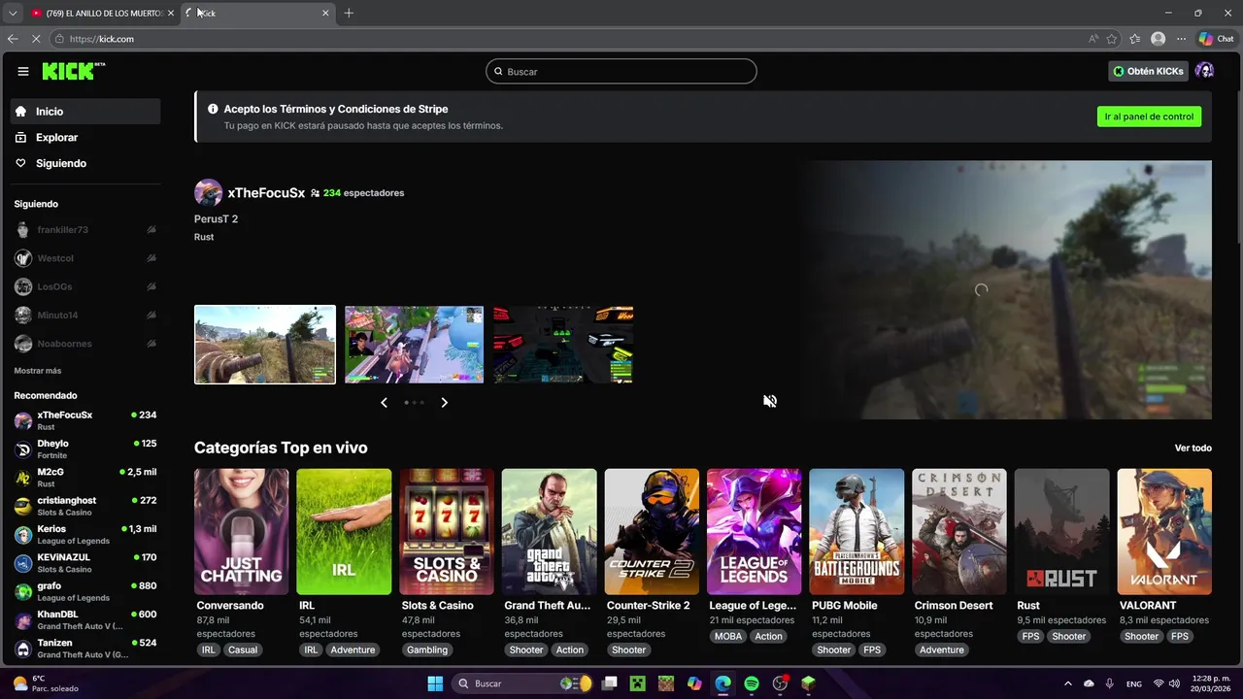This screenshot has width=1243, height=699.
Task: Add this page to browser favorites star
Action: pos(1111,39)
